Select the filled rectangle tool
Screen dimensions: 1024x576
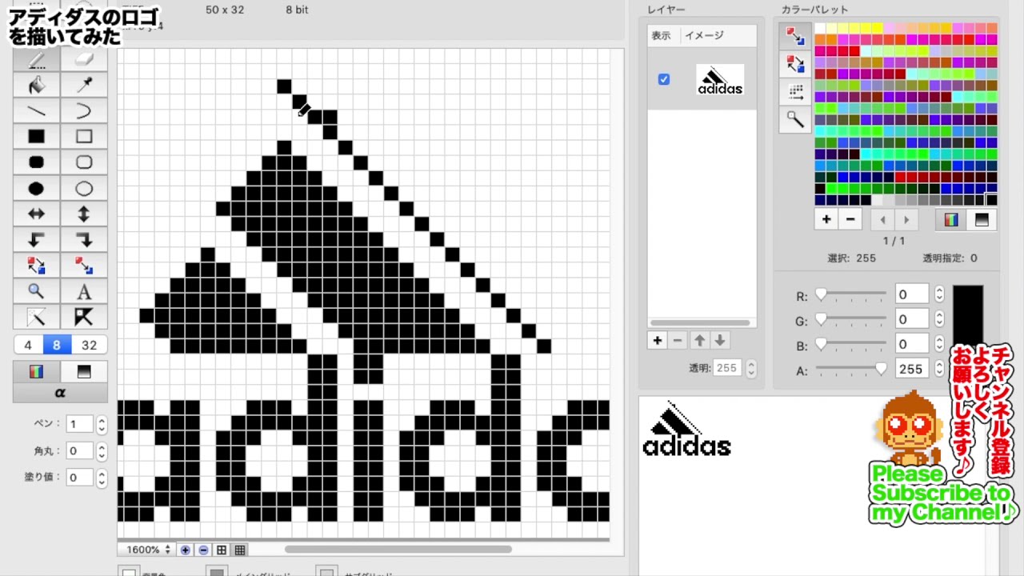(x=36, y=137)
